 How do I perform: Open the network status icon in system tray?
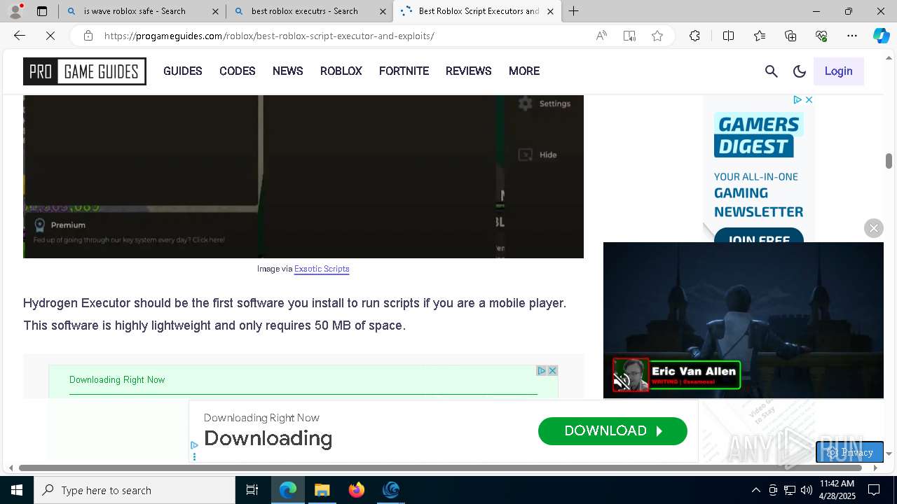coord(789,490)
